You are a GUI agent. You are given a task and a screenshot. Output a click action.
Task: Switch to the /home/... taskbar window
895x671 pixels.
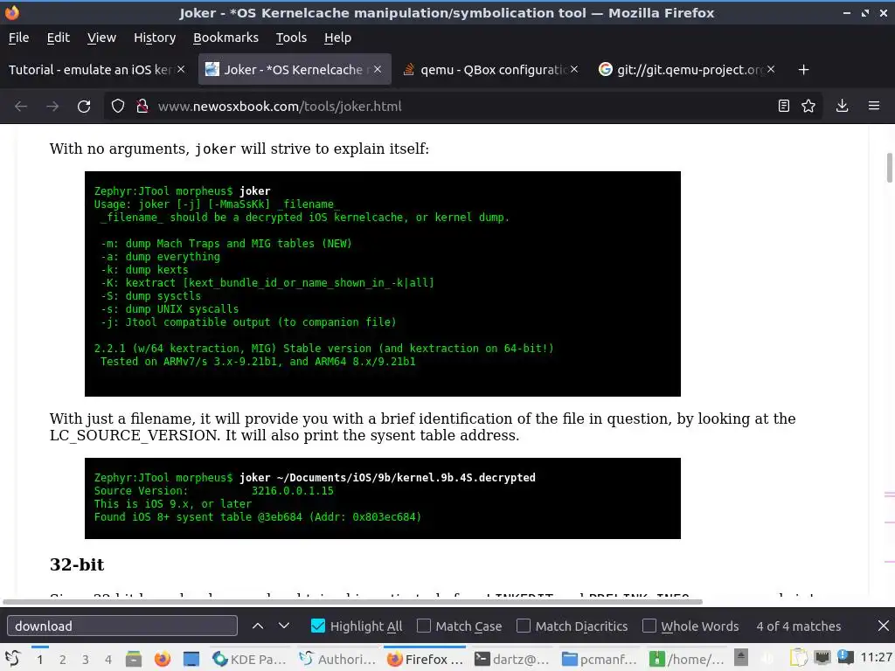pyautogui.click(x=687, y=659)
